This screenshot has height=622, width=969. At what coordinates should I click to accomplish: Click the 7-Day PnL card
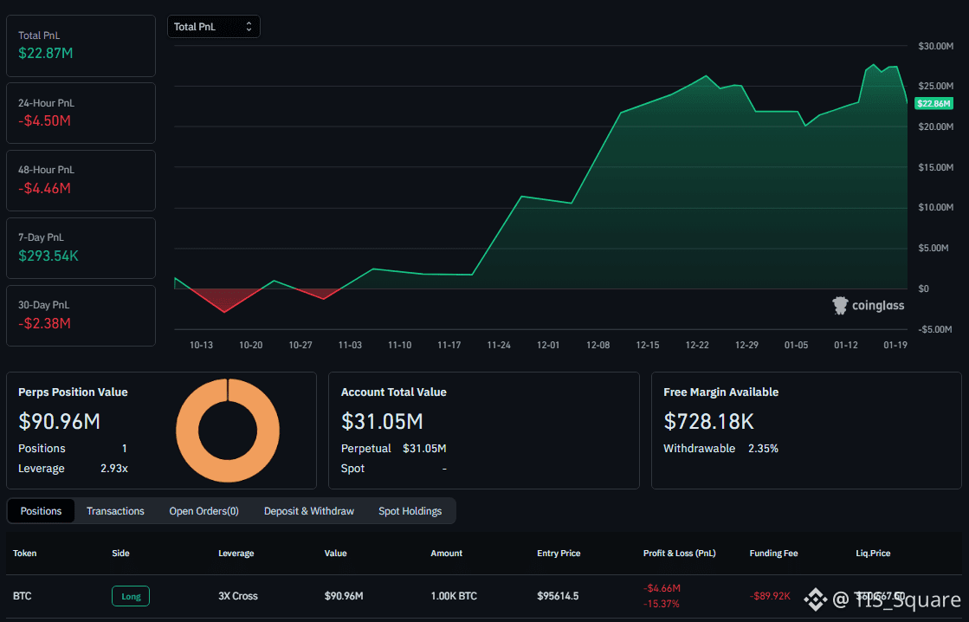pyautogui.click(x=81, y=248)
